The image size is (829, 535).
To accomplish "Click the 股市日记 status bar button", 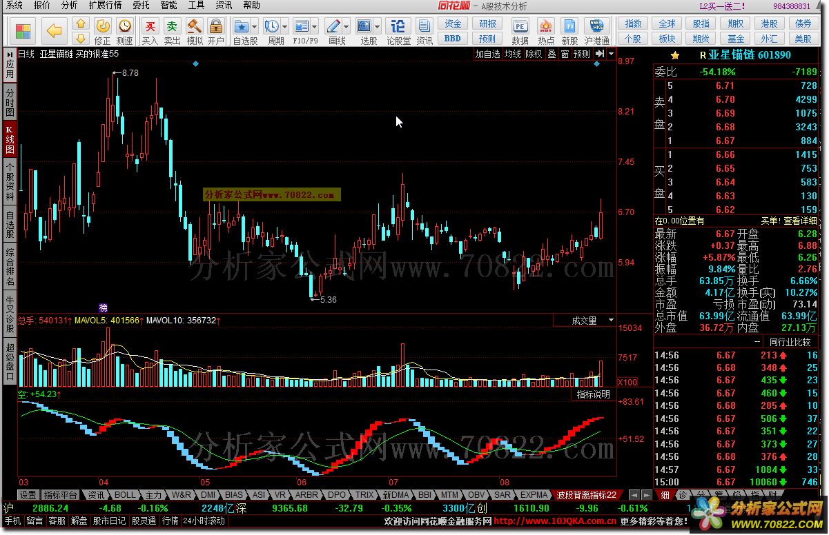I will coord(110,521).
